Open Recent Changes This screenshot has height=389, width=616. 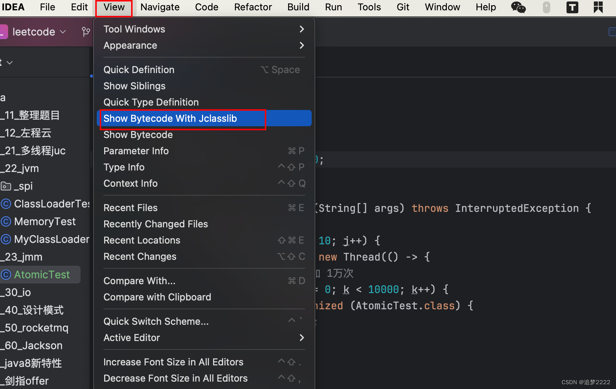pyautogui.click(x=204, y=257)
